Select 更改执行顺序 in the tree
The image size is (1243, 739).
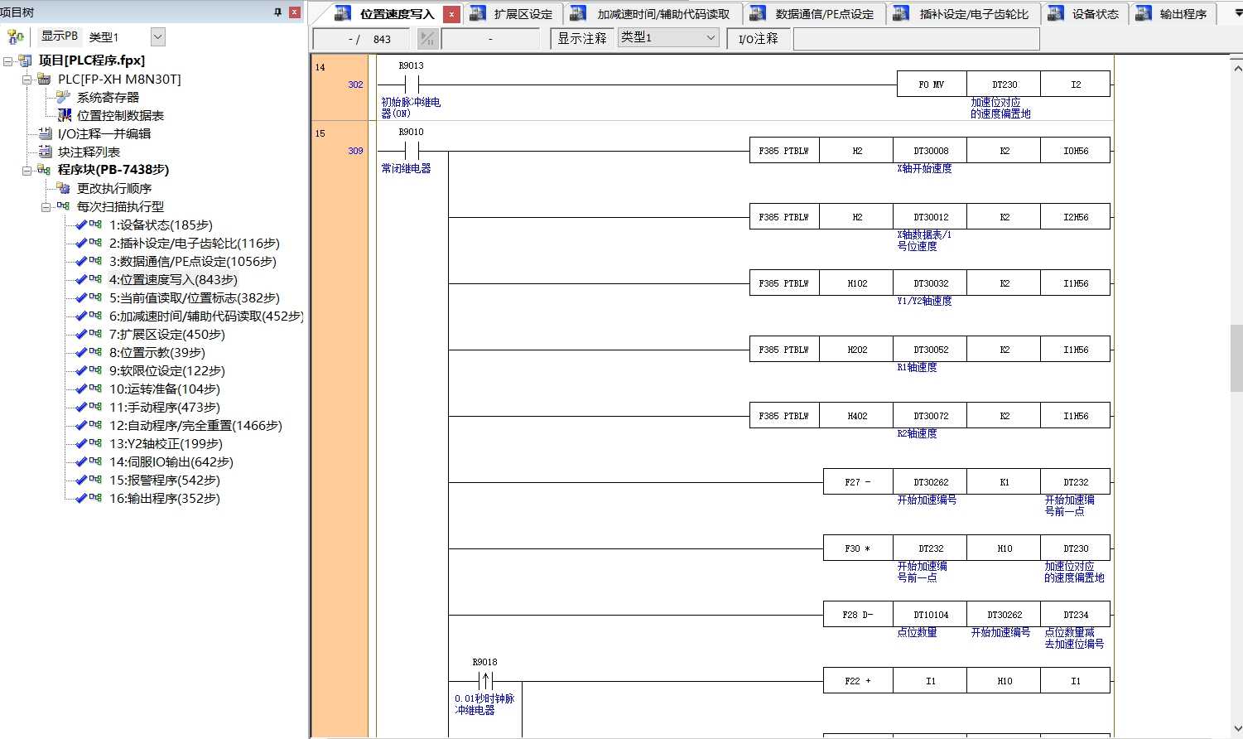point(114,188)
